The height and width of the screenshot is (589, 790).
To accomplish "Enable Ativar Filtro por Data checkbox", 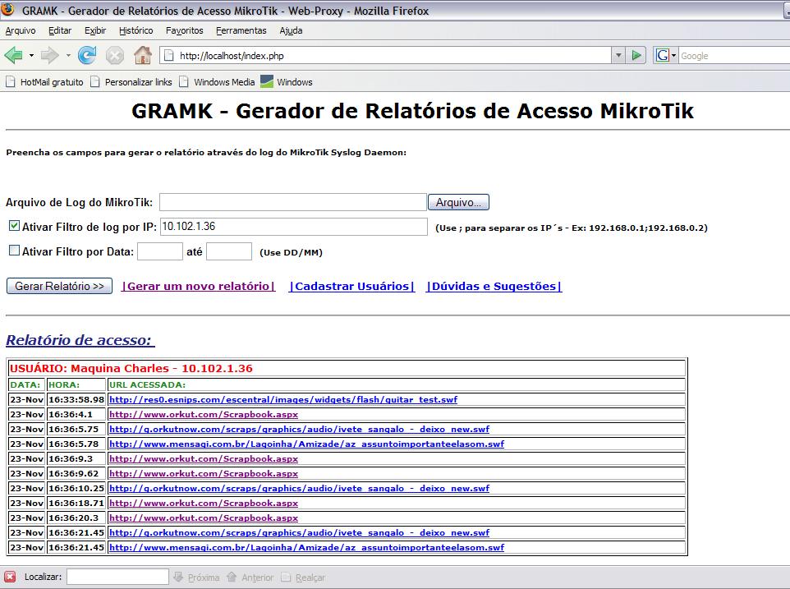I will coord(14,251).
